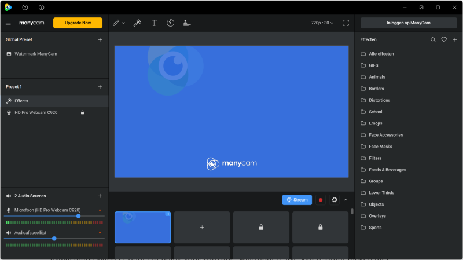463x260 pixels.
Task: Add a new audio source
Action: (100, 196)
